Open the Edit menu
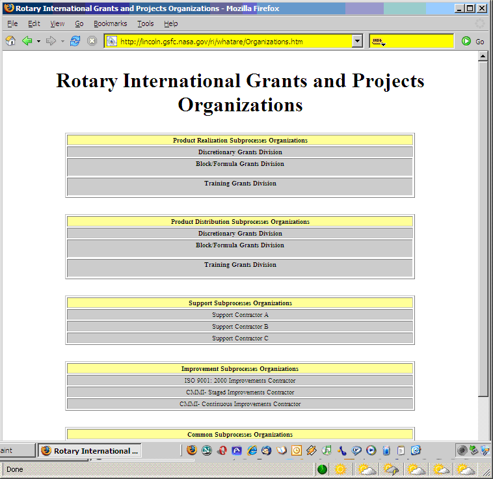Viewport: 493px width, 479px height. pyautogui.click(x=34, y=23)
